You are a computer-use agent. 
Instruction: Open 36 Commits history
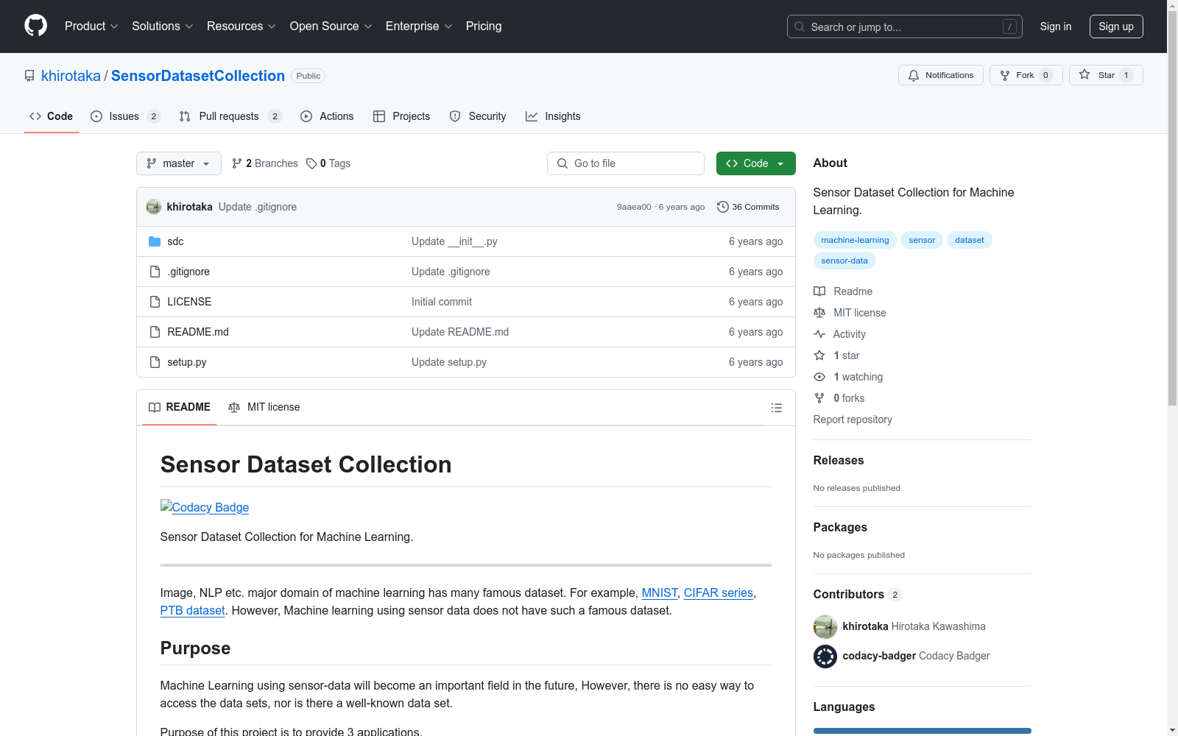click(748, 207)
